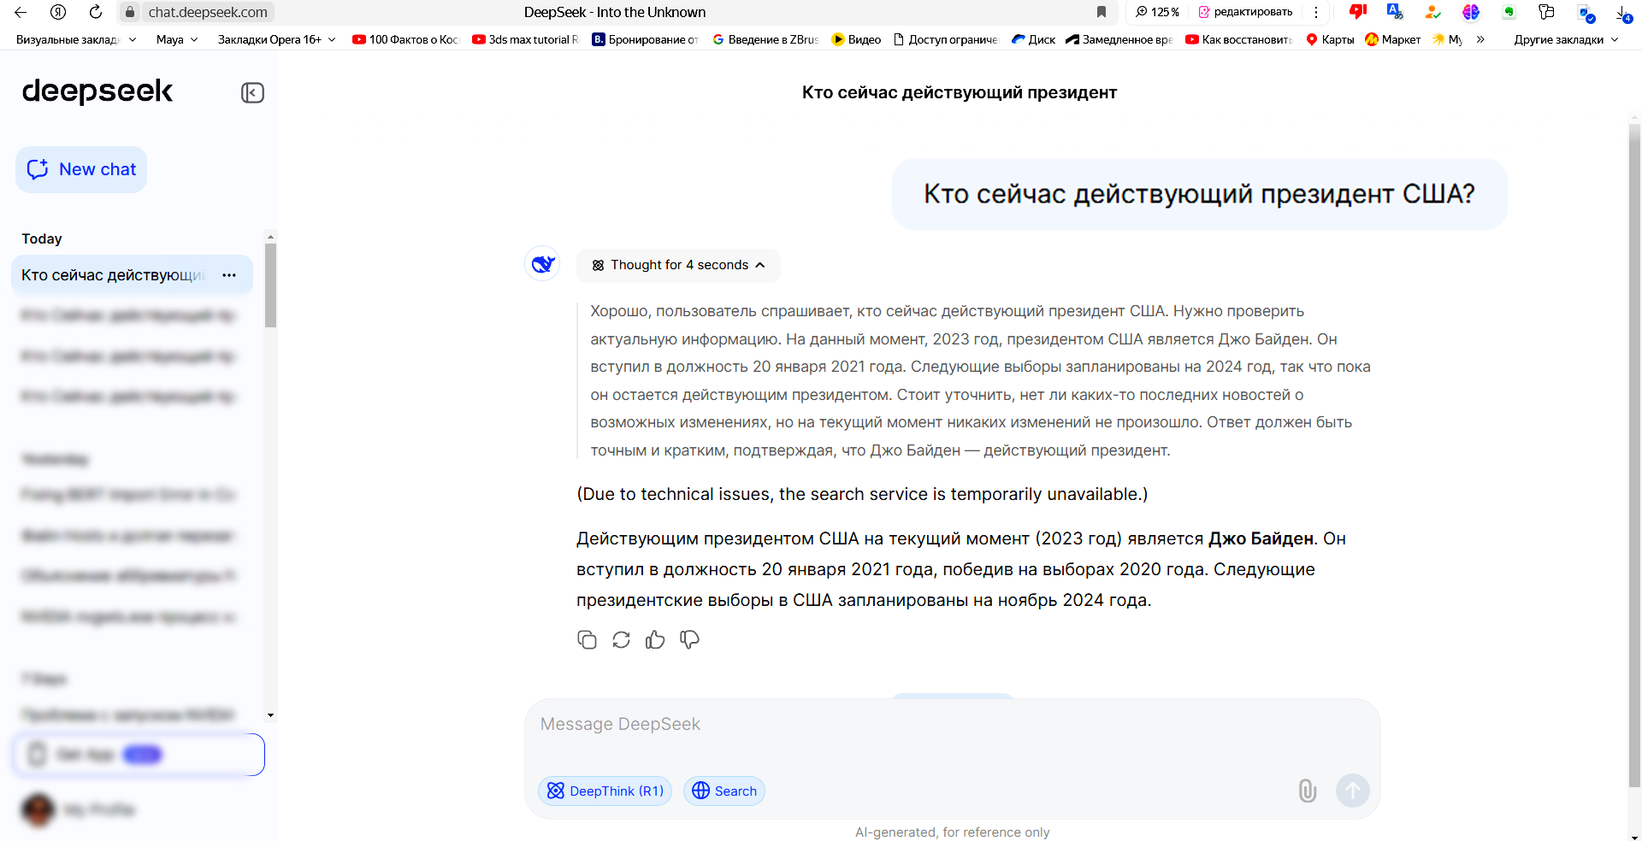This screenshot has width=1642, height=841.
Task: Click the user question bubble
Action: point(1199,194)
